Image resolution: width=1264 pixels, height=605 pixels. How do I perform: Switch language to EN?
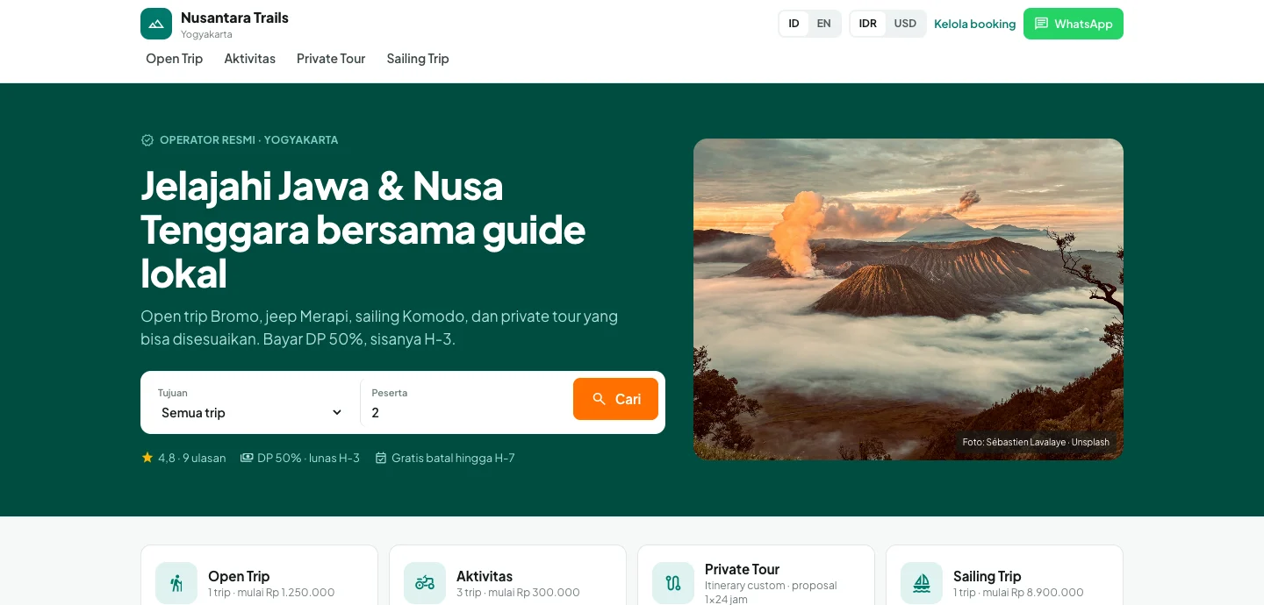click(x=823, y=24)
